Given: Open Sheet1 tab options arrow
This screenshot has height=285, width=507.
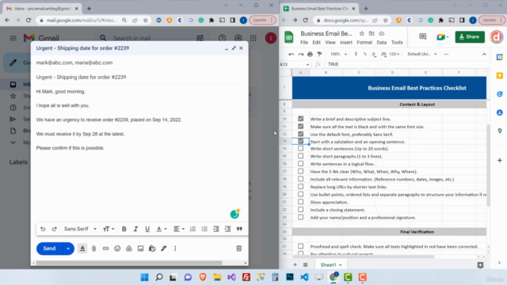Looking at the screenshot, I should point(341,265).
